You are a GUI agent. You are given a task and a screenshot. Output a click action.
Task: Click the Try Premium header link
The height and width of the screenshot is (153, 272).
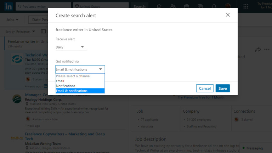tap(265, 5)
